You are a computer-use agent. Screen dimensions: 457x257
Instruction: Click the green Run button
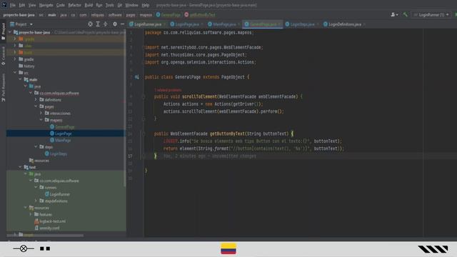coord(456,14)
